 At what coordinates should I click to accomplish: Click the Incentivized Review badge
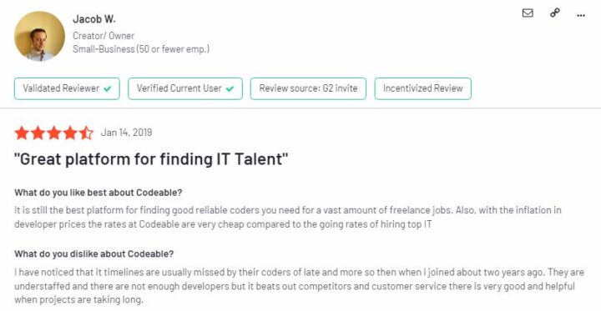[422, 88]
